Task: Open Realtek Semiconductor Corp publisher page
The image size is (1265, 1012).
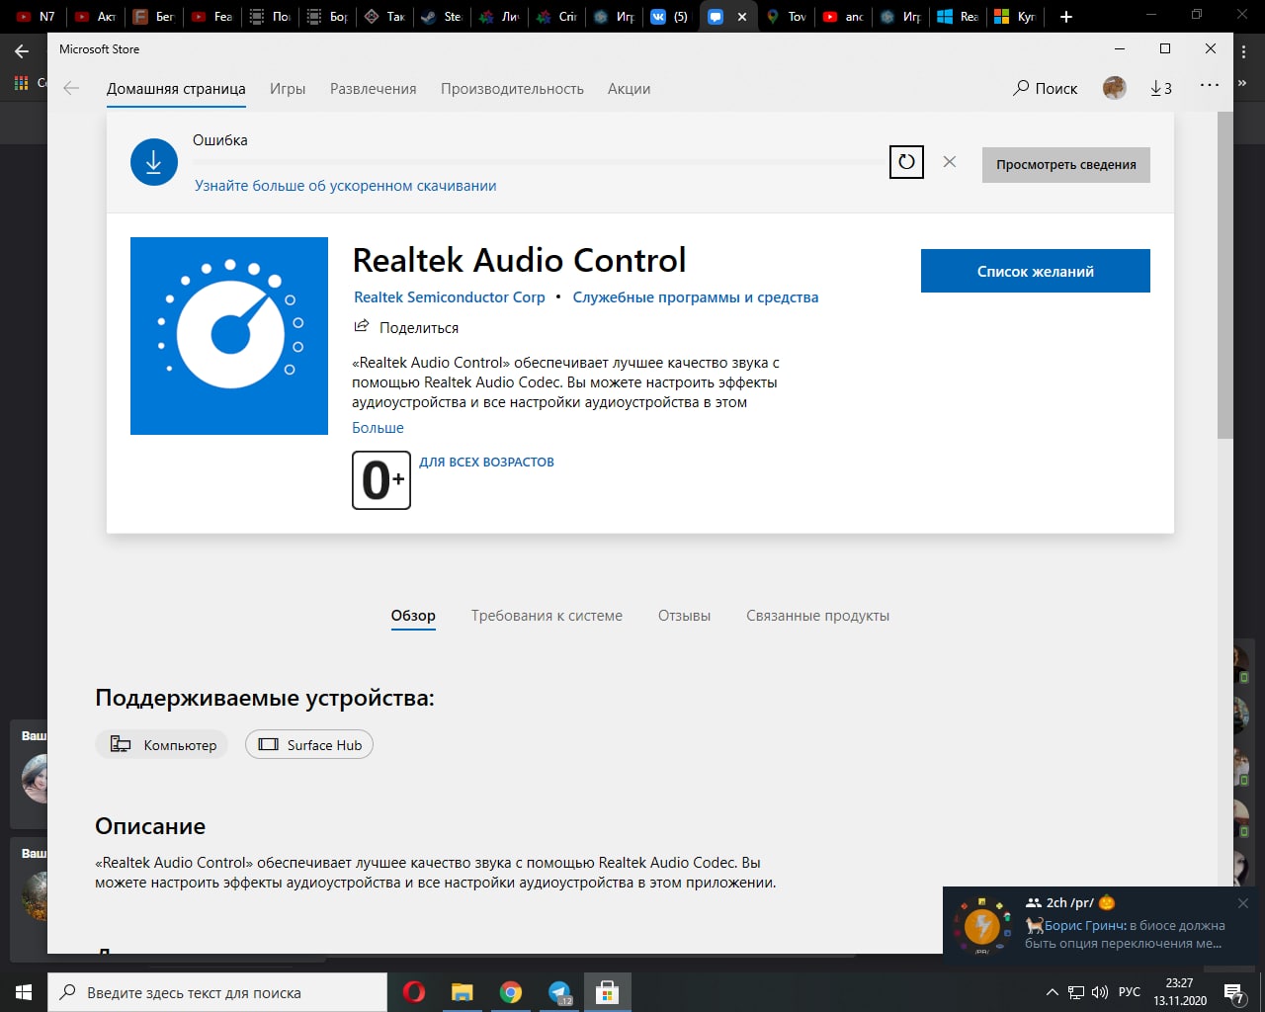Action: pyautogui.click(x=450, y=297)
